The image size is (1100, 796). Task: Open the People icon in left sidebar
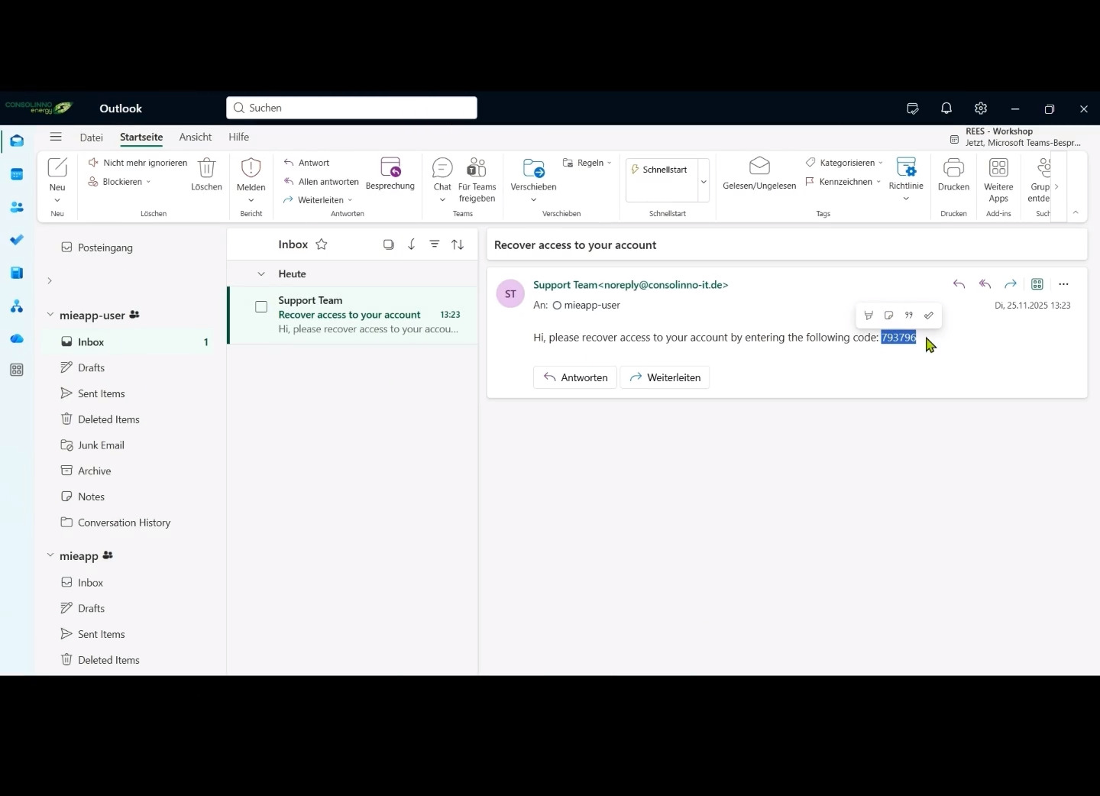coord(17,207)
